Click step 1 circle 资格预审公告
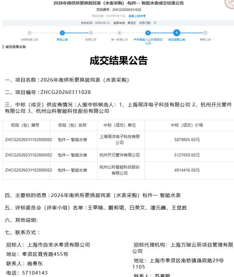The width and height of the screenshot is (234, 277). 29,33
